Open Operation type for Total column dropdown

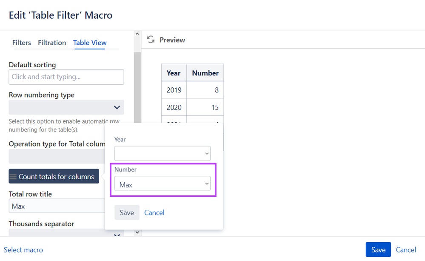click(57, 156)
